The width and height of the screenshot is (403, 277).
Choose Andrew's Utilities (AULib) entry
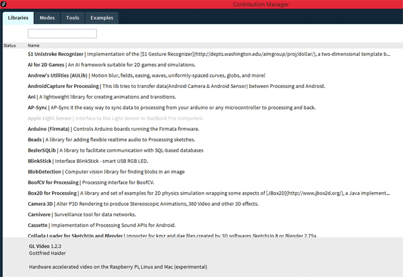point(60,76)
